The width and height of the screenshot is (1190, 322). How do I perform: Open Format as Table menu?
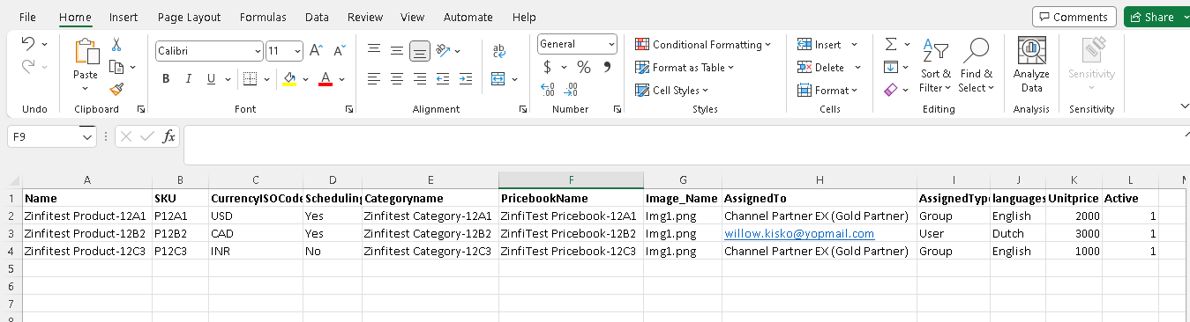pos(685,67)
